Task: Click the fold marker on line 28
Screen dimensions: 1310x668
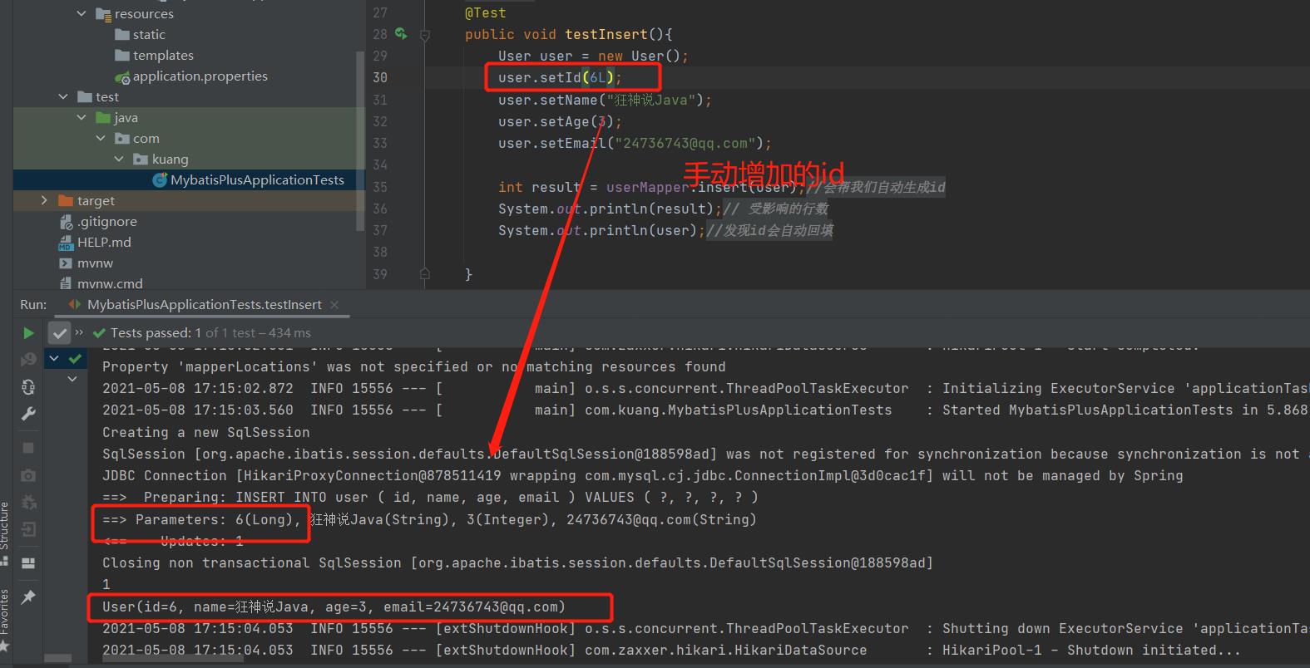Action: tap(425, 35)
